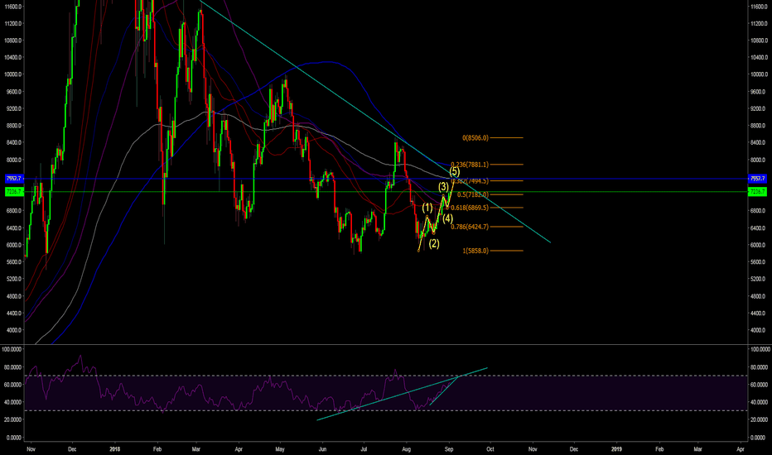Select the 0(8506.0) Fibonacci level label
Image resolution: width=772 pixels, height=455 pixels.
475,137
